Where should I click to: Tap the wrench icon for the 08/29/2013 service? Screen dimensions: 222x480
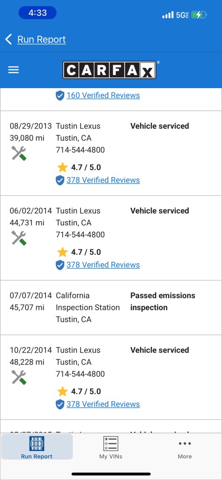[19, 153]
